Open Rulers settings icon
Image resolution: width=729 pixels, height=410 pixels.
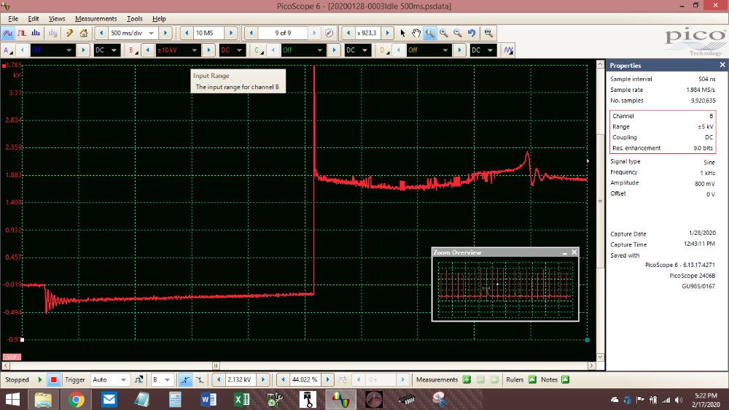pyautogui.click(x=532, y=380)
